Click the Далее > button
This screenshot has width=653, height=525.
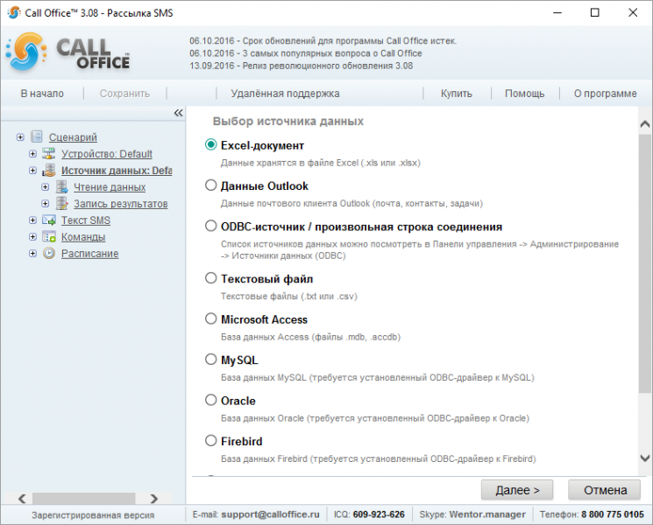pos(517,490)
